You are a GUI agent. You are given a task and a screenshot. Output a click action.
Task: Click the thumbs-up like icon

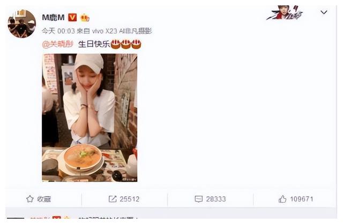click(x=282, y=199)
